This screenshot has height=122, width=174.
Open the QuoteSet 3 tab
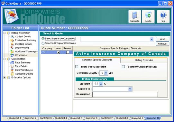pos(46,118)
